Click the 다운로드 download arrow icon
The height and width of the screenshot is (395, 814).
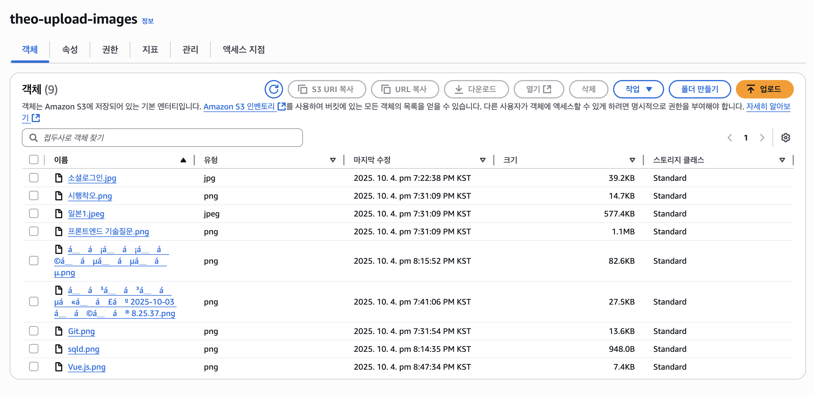coord(459,89)
